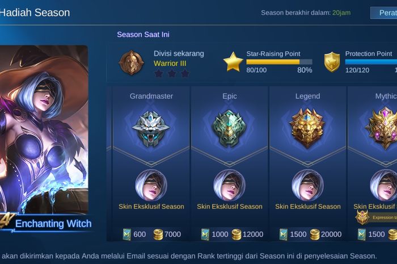The image size is (397, 264).
Task: Click the Warrior III division badge icon
Action: pyautogui.click(x=131, y=62)
